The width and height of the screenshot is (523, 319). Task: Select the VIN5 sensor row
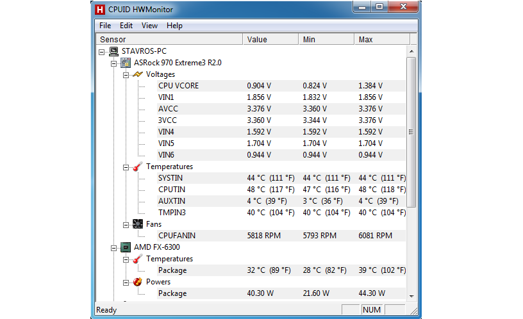pyautogui.click(x=281, y=143)
